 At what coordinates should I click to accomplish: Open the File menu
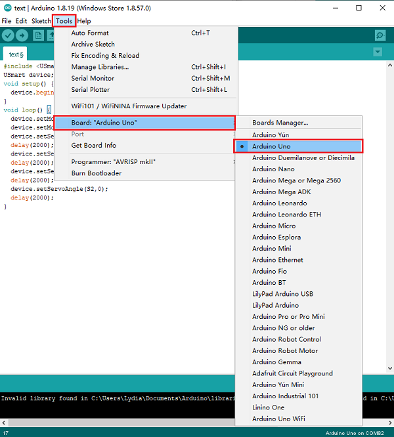(x=7, y=21)
